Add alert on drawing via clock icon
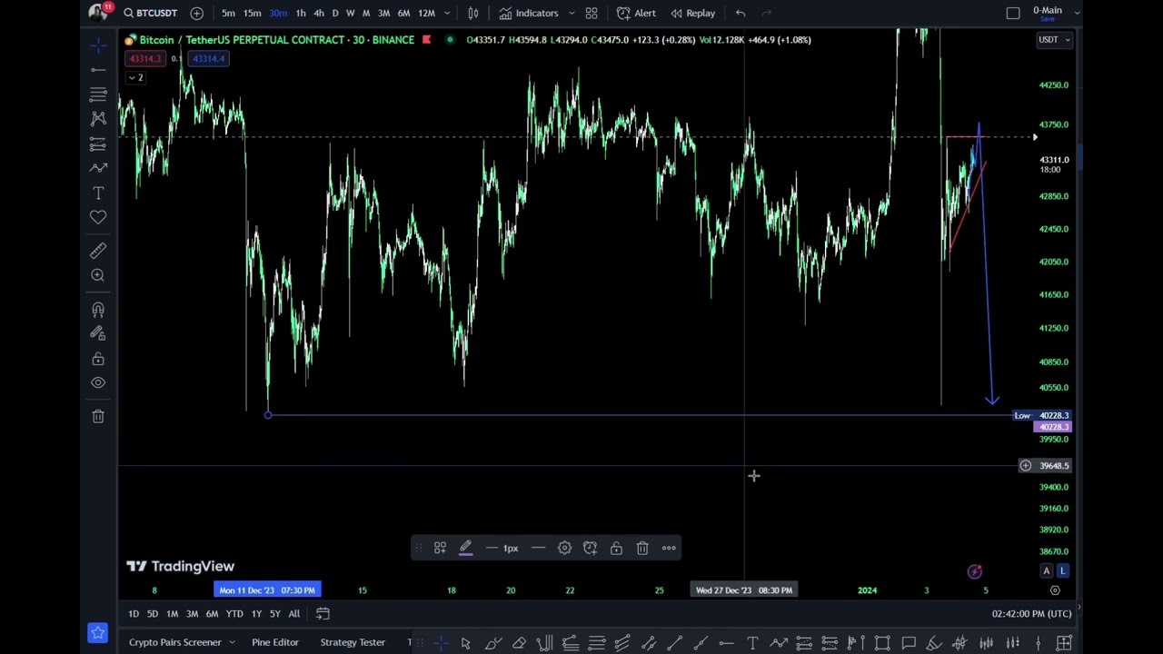The image size is (1163, 654). pos(590,548)
